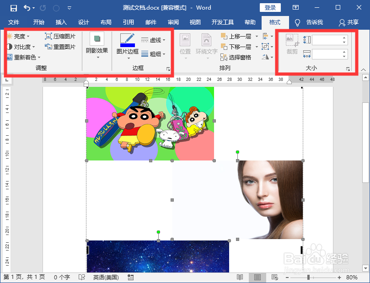The height and width of the screenshot is (283, 370).
Task: Open Ribbon Display Options icon
Action: coord(295,8)
